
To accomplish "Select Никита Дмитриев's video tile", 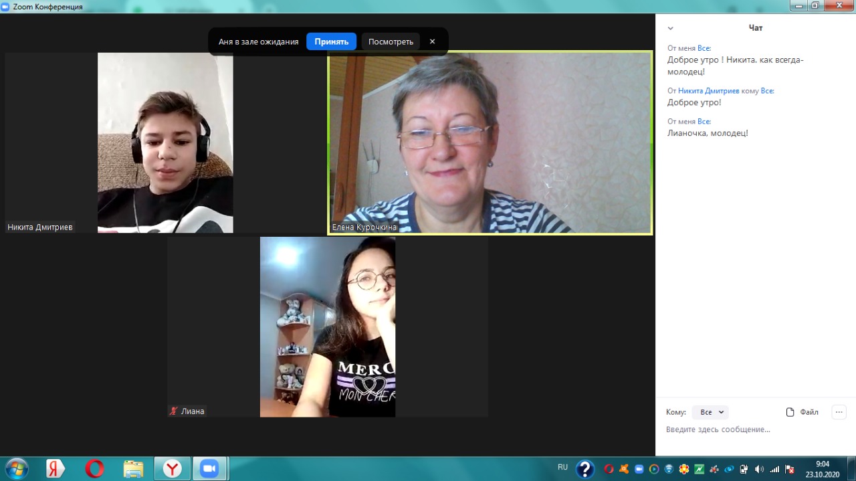I will pyautogui.click(x=165, y=142).
